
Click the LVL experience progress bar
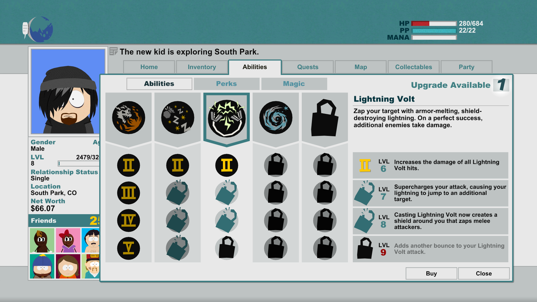click(x=79, y=163)
